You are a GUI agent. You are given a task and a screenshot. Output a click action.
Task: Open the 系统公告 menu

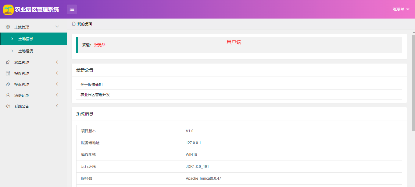(34, 106)
